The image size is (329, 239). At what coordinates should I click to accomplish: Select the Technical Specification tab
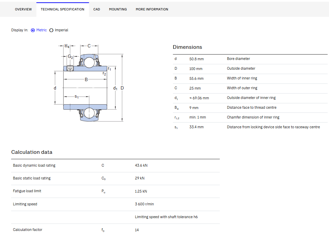[x=62, y=9]
